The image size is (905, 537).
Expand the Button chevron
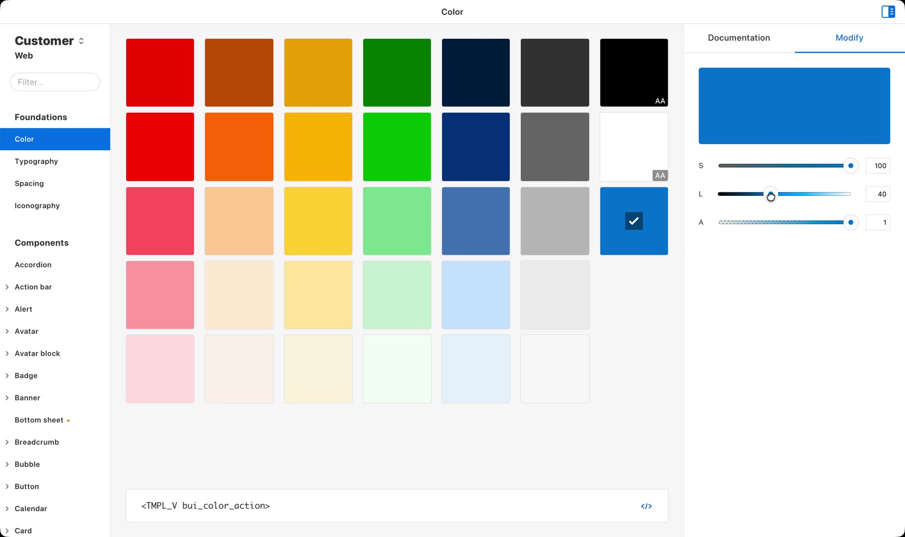pos(7,486)
